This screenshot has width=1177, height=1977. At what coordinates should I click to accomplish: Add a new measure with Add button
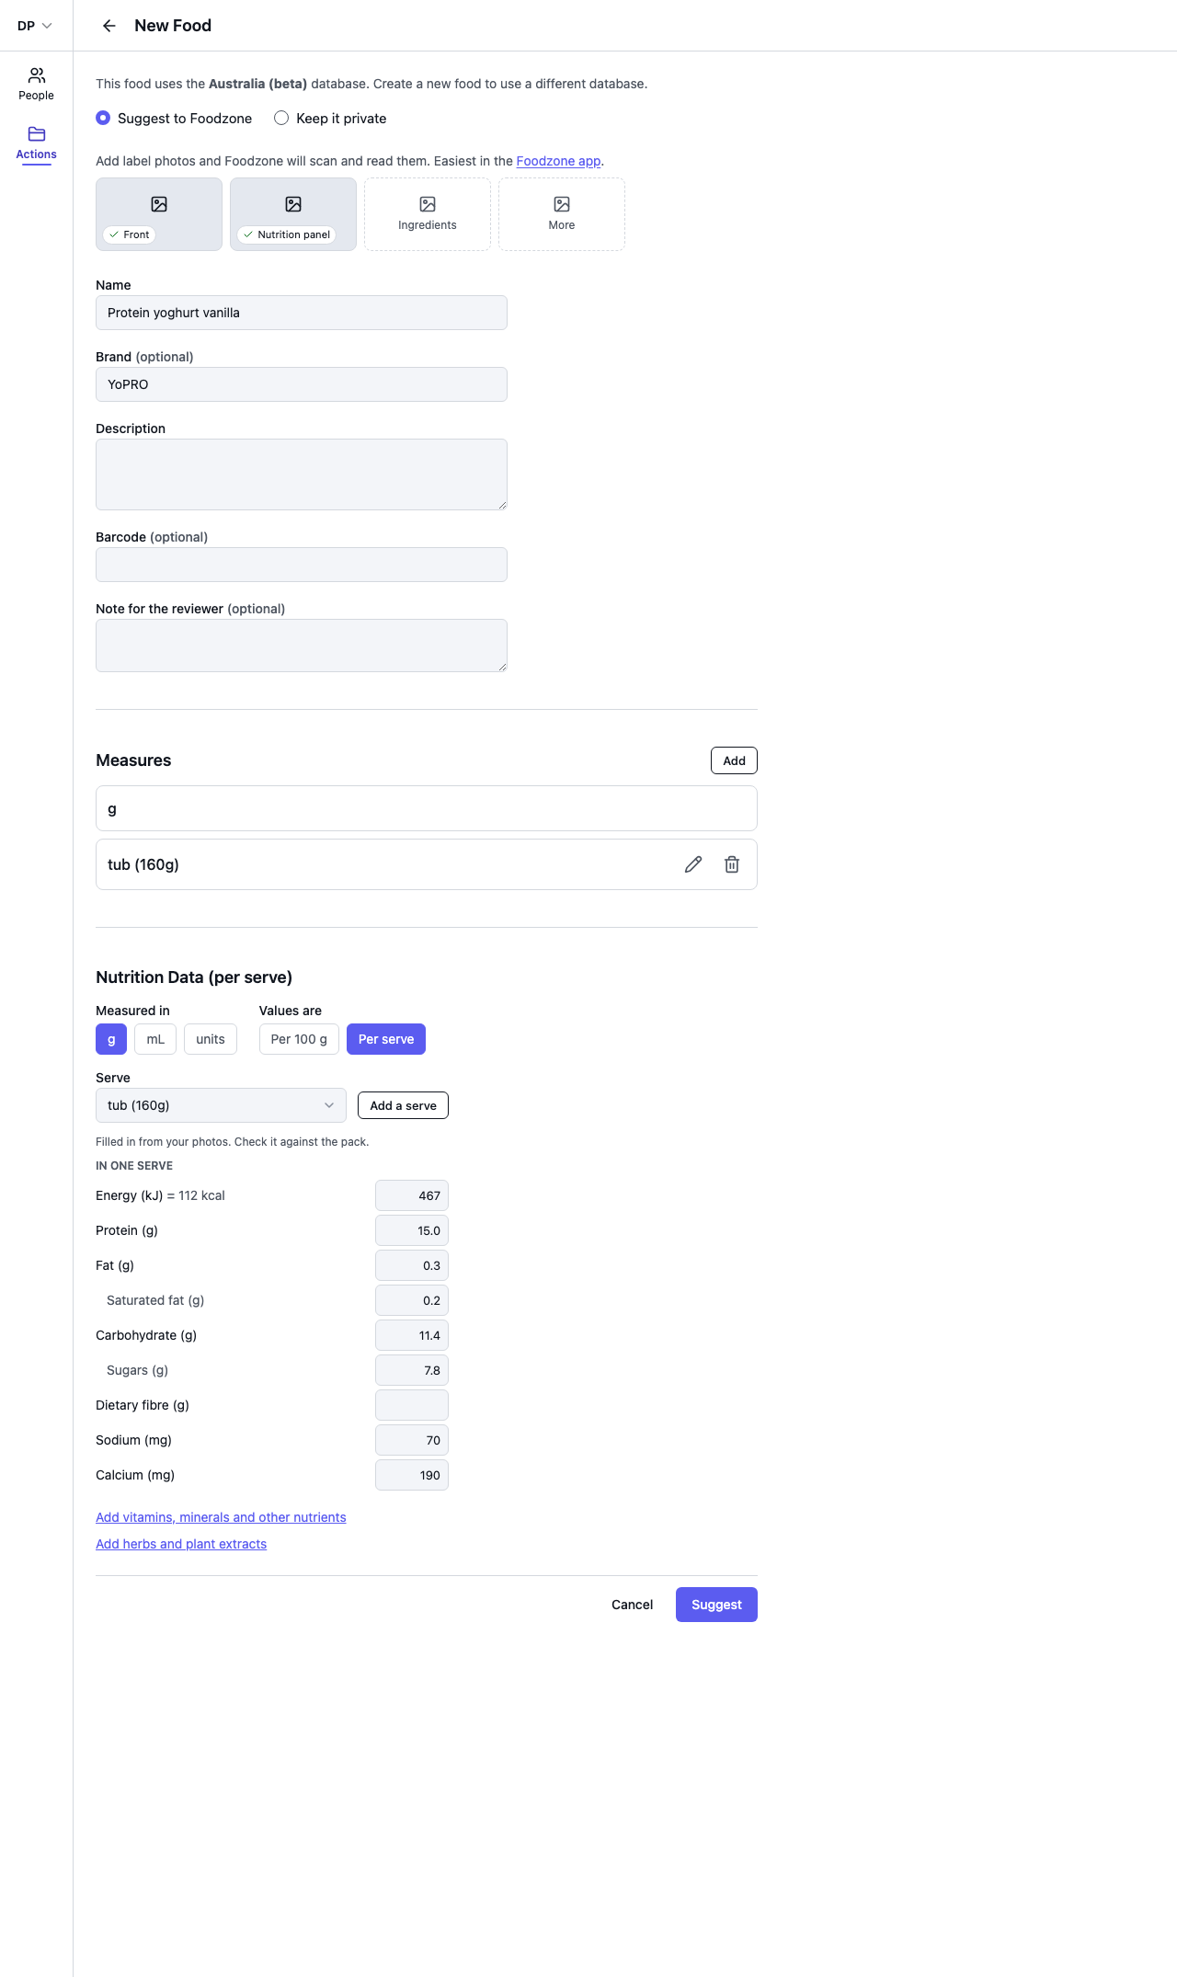coord(734,760)
